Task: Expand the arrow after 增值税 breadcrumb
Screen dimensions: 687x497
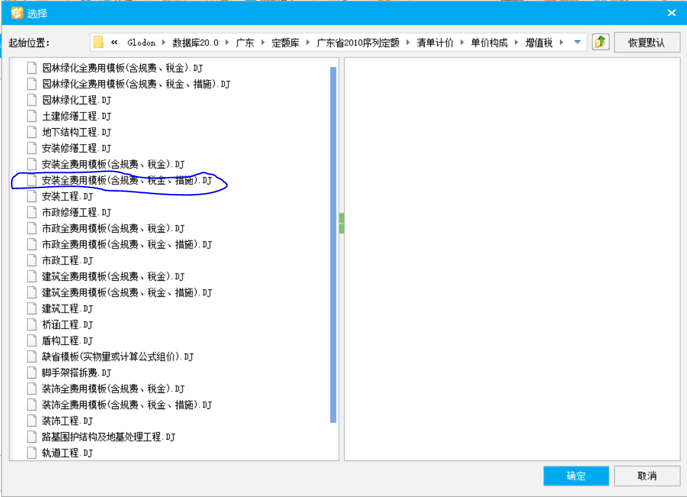Action: 561,43
